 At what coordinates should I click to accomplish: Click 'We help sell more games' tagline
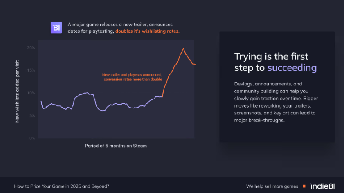[x=272, y=186]
